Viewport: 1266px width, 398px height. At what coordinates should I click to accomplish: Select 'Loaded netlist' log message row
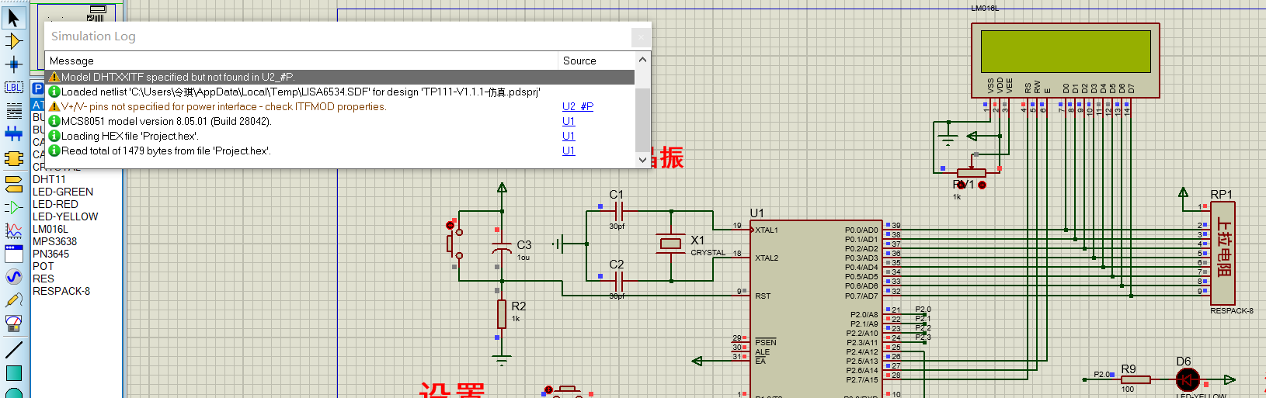coord(340,92)
